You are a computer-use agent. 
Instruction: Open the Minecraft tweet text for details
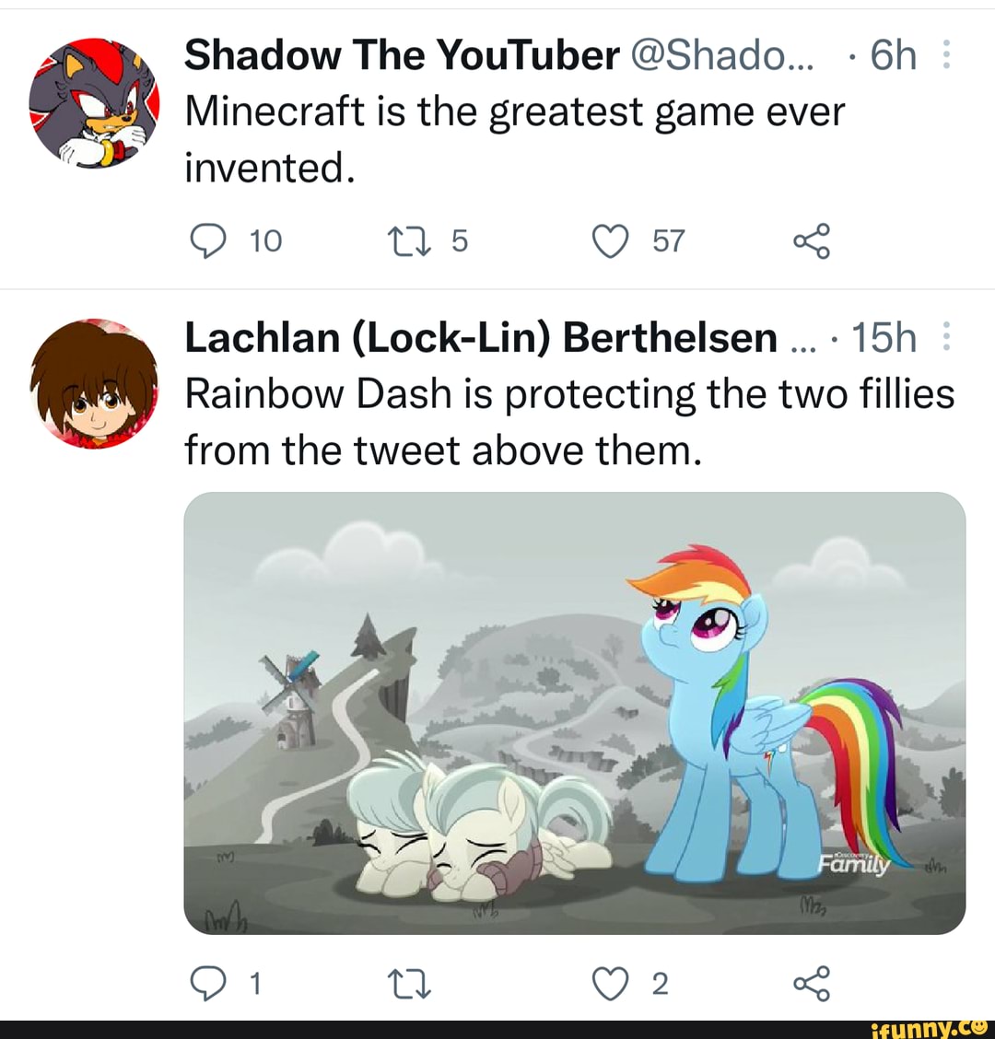[x=513, y=140]
